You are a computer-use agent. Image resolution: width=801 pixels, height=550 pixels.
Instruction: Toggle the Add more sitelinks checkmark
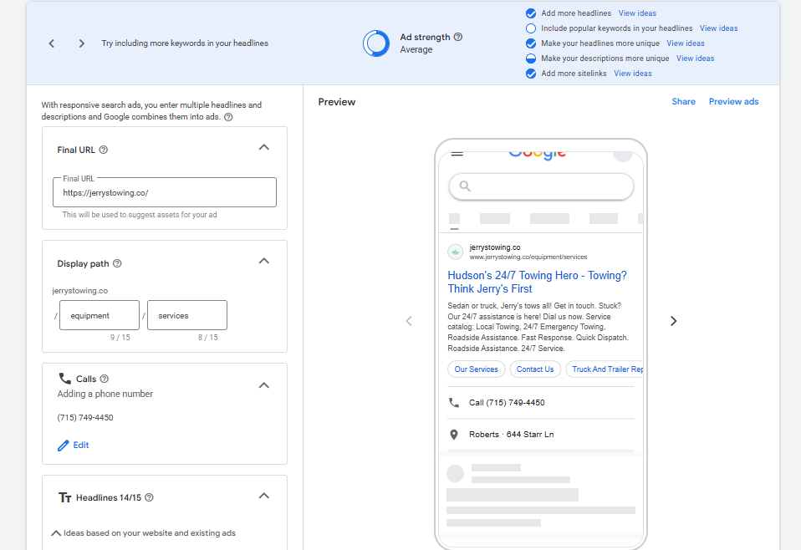pyautogui.click(x=531, y=74)
